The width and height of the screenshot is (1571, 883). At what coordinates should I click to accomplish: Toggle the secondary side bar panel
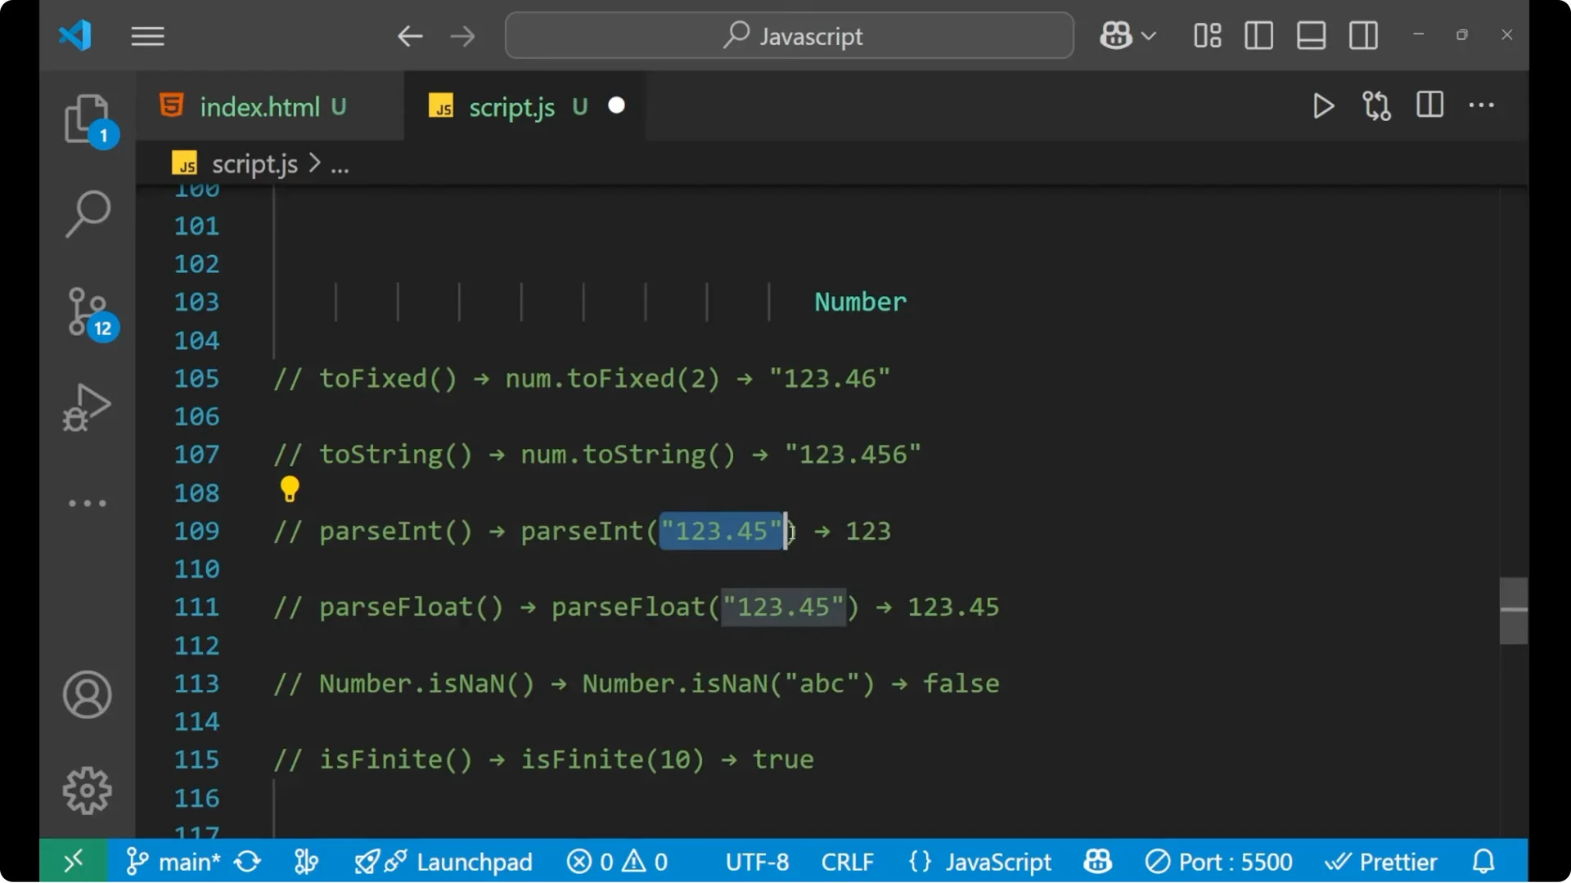pyautogui.click(x=1363, y=35)
